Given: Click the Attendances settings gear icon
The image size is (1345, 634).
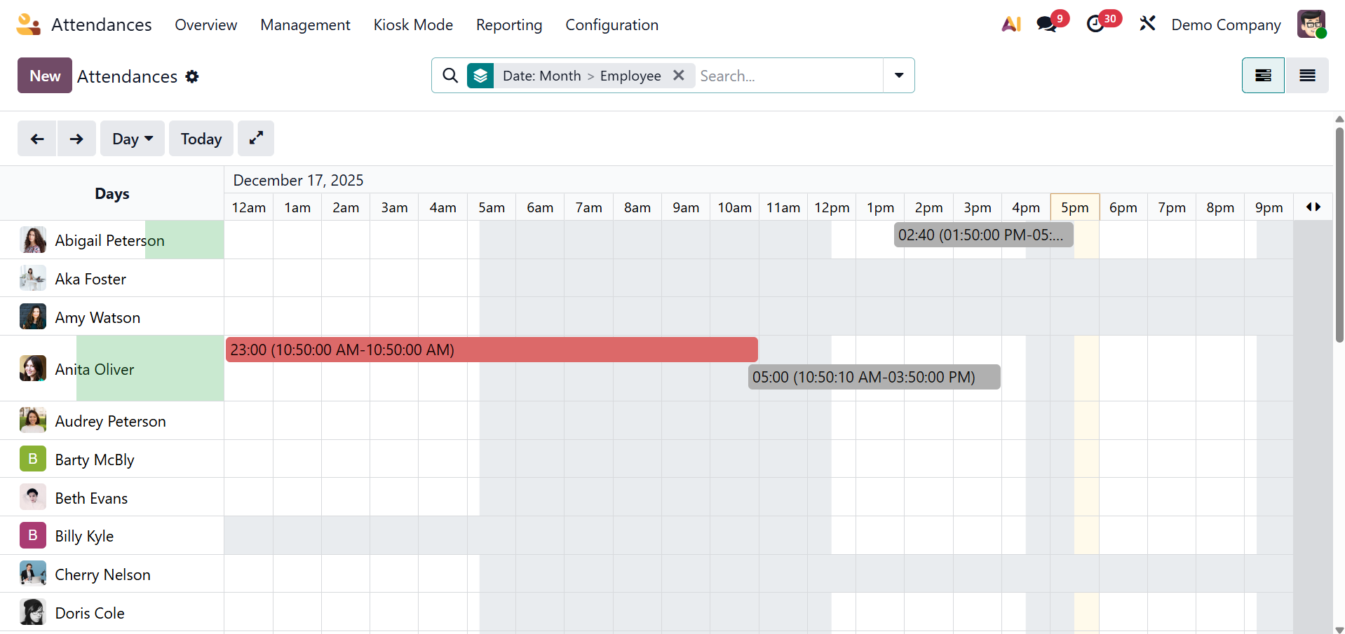Looking at the screenshot, I should (x=192, y=76).
